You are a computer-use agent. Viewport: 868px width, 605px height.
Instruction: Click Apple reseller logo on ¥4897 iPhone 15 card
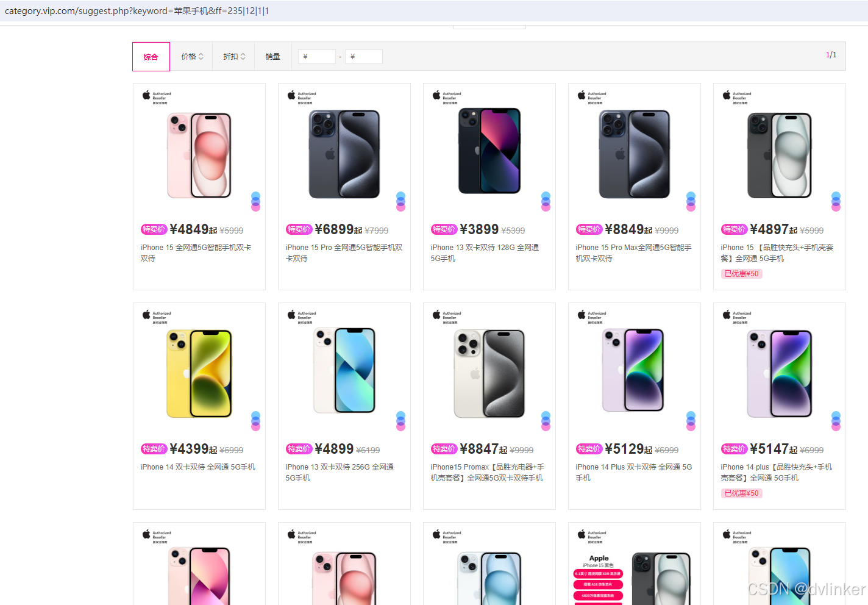(737, 98)
